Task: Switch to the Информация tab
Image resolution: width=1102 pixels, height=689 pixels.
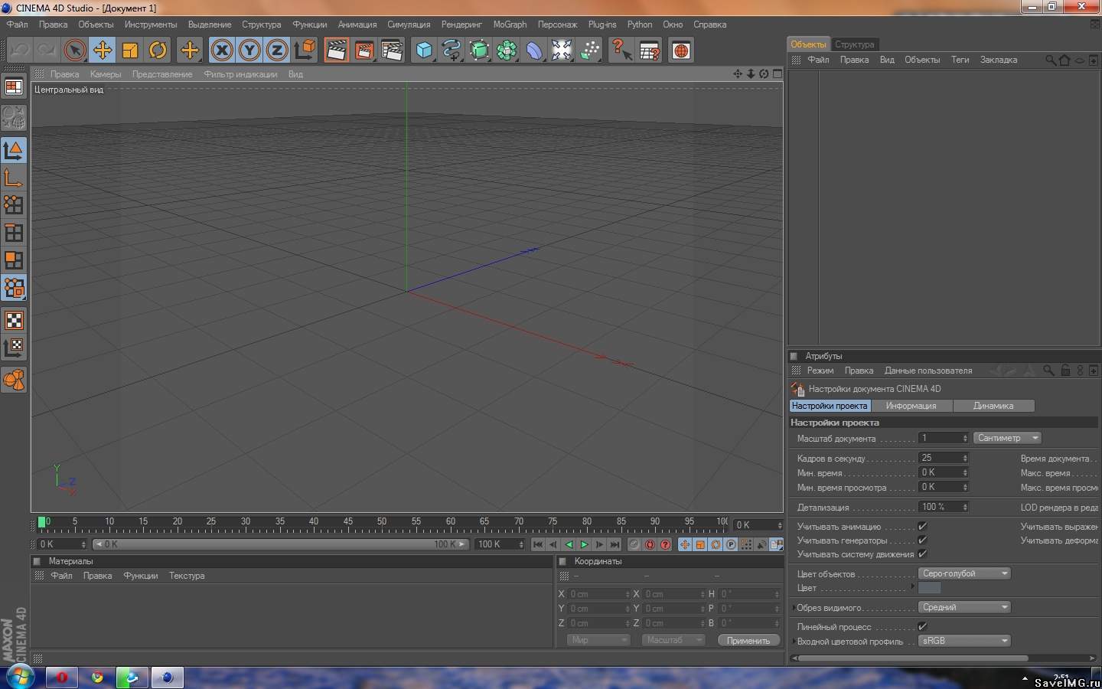Action: [911, 406]
